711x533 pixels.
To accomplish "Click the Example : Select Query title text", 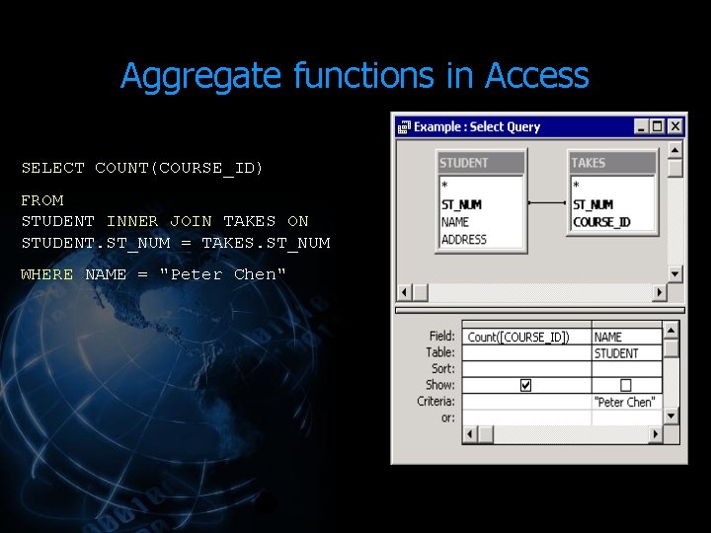I will (x=477, y=127).
